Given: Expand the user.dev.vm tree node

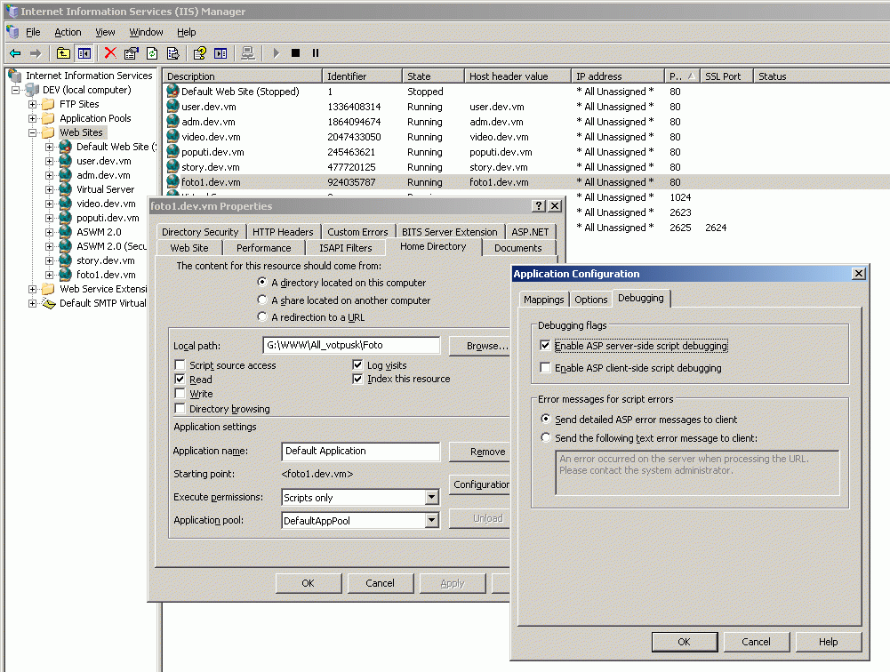Looking at the screenshot, I should [50, 161].
